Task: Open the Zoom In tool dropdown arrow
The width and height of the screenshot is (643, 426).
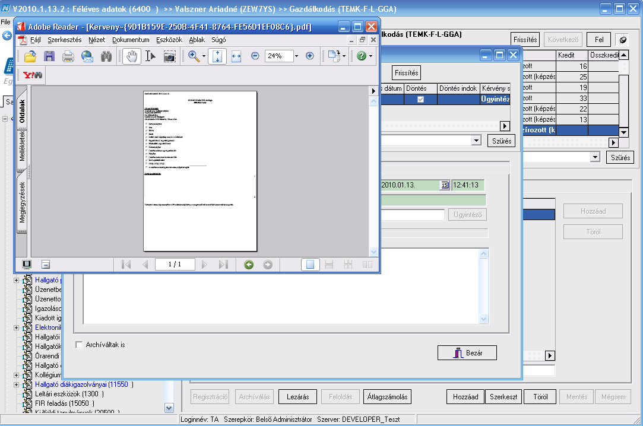Action: pyautogui.click(x=204, y=56)
